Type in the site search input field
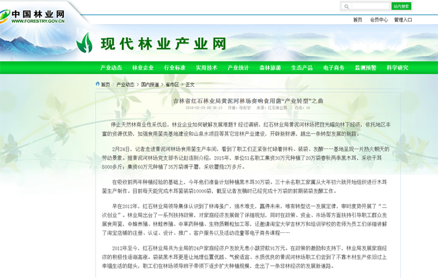Screen dimensions: 438x278 pyautogui.click(x=369, y=6)
